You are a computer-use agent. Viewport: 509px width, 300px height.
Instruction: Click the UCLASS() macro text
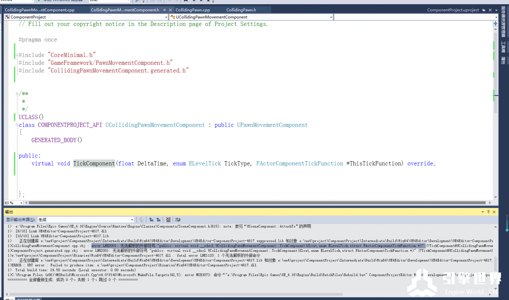click(31, 117)
